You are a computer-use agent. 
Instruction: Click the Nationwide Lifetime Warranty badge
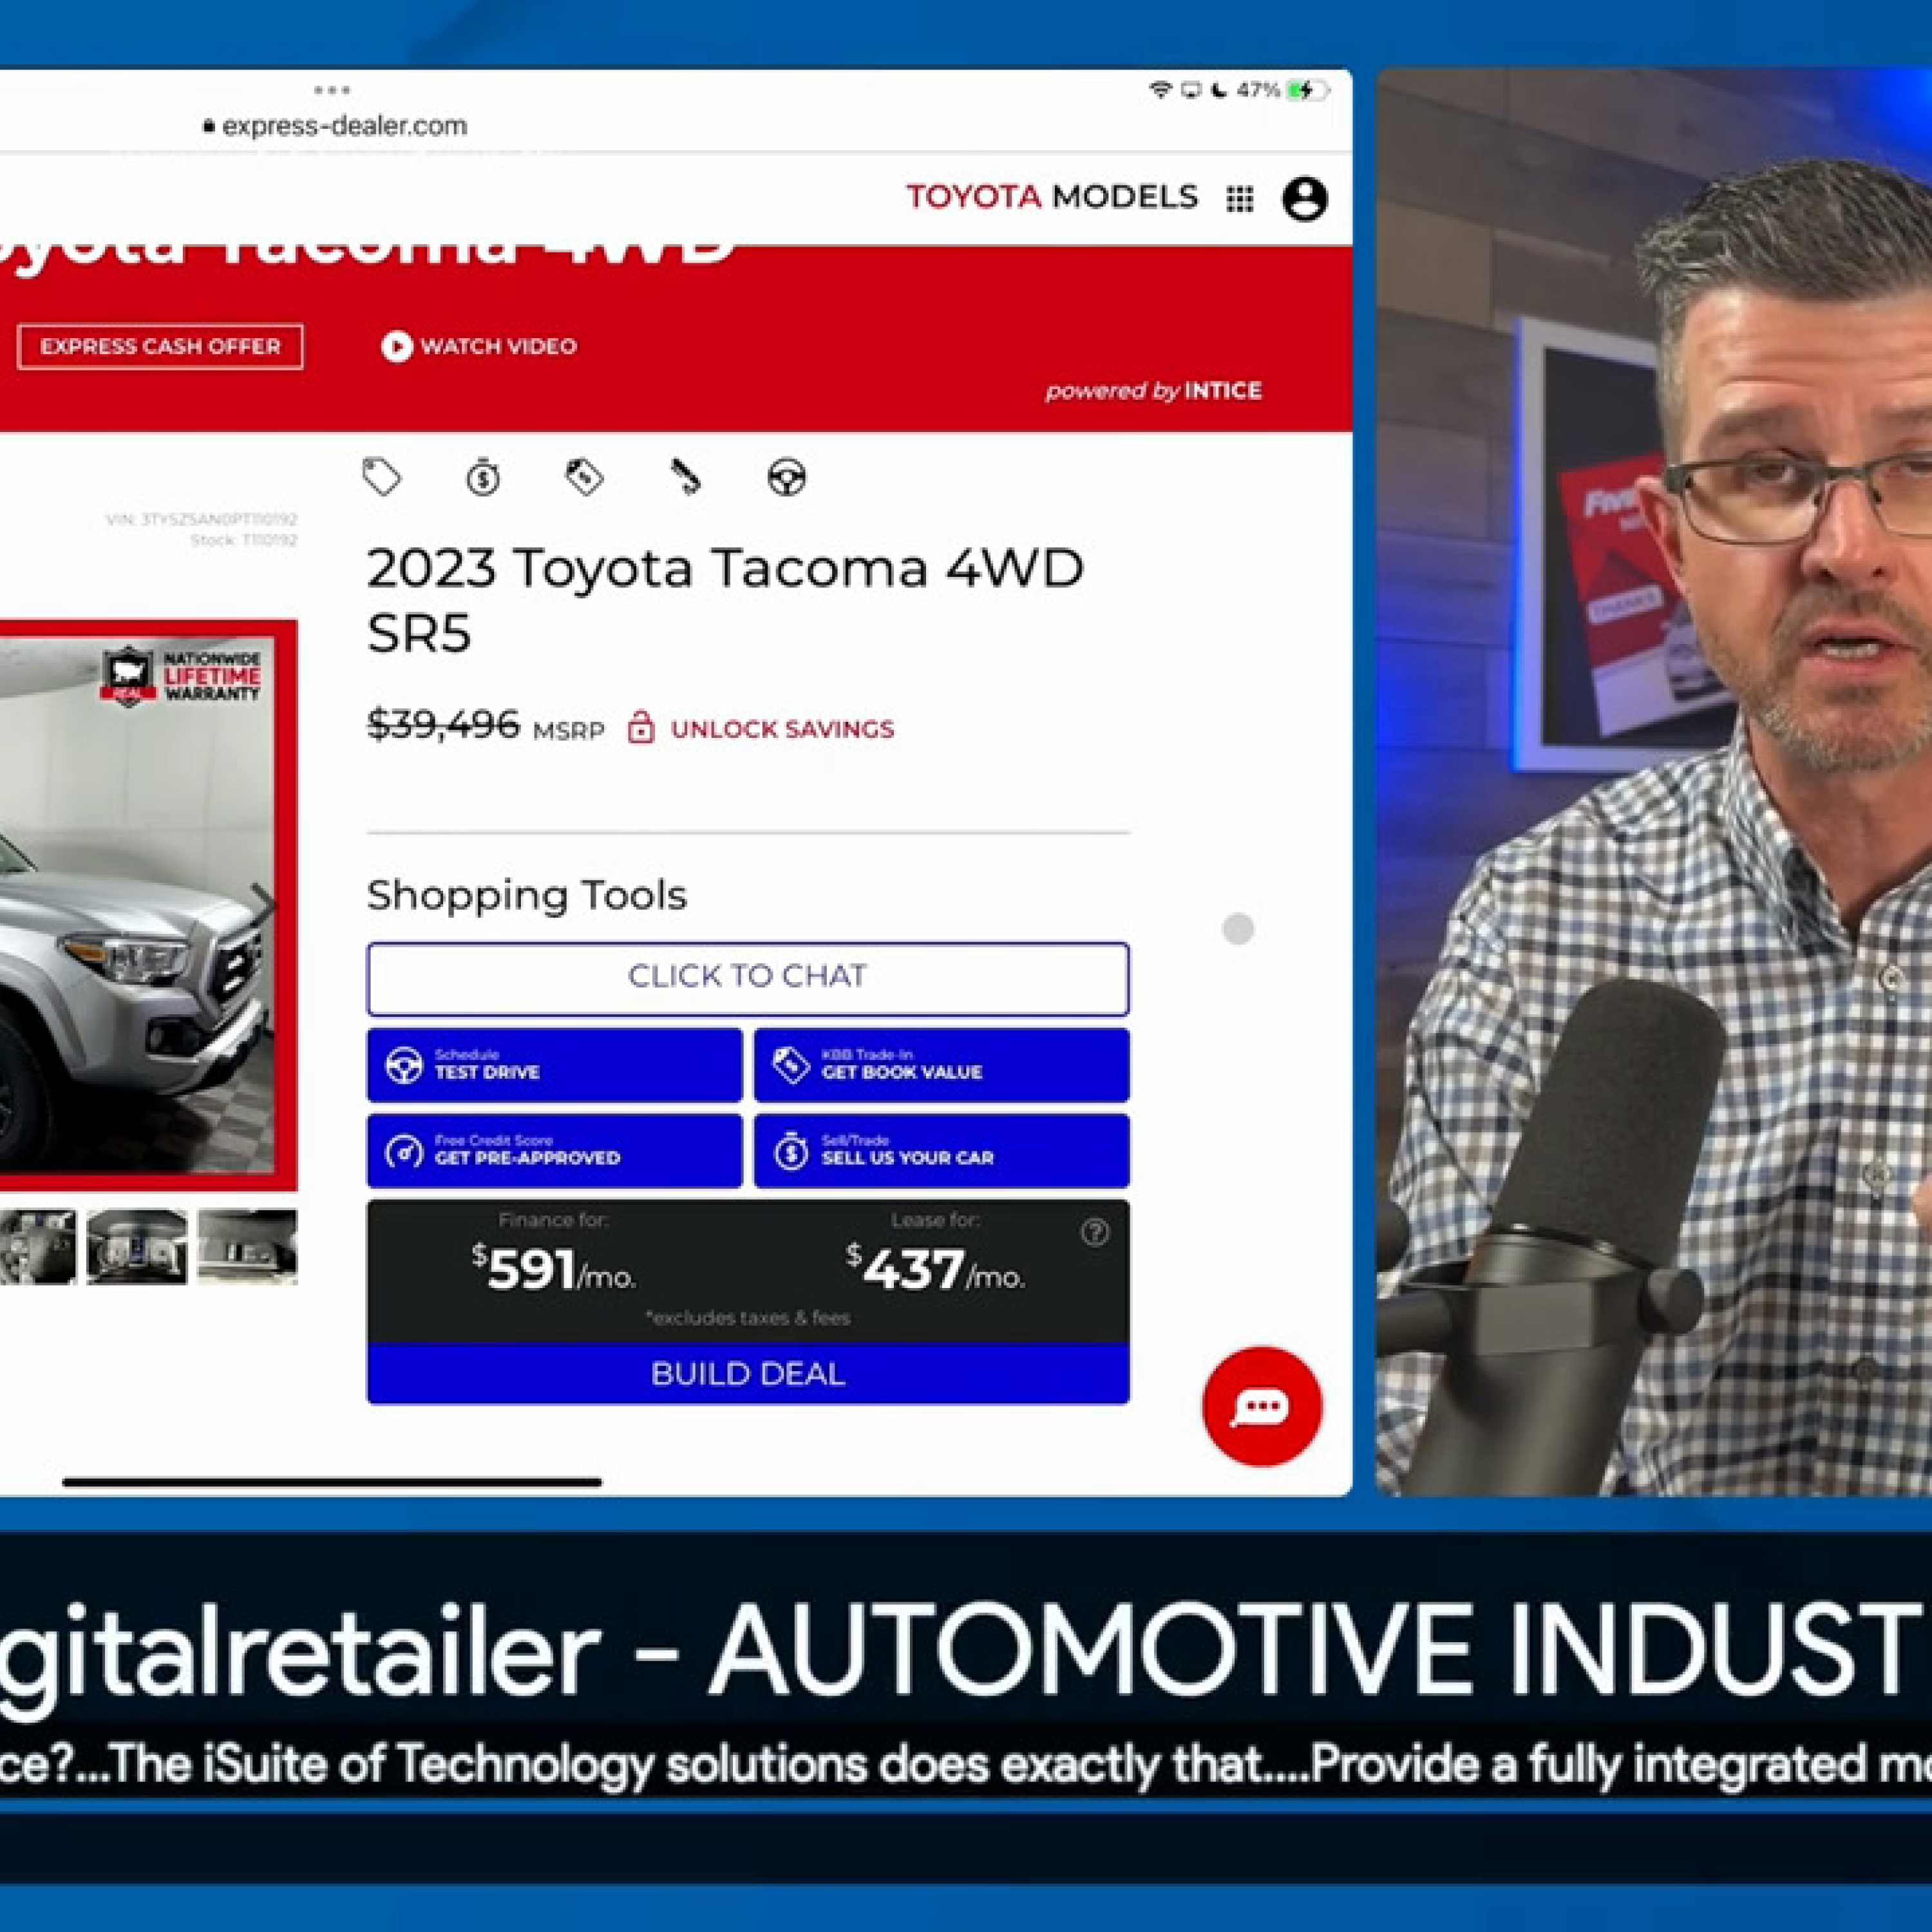pos(181,677)
